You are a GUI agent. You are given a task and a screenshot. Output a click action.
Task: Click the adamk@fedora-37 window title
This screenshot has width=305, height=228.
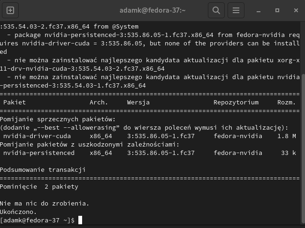(x=152, y=10)
